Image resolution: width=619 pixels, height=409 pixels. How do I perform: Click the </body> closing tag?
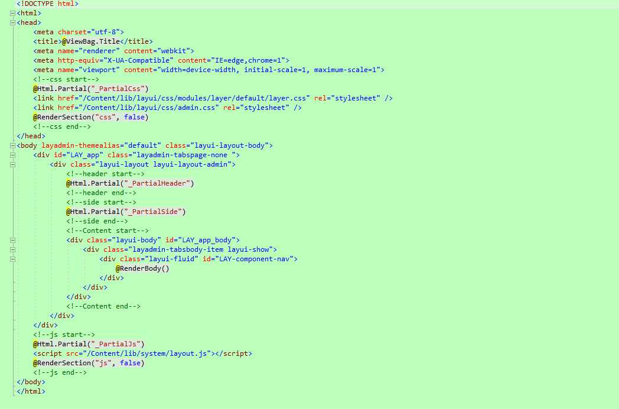point(31,382)
